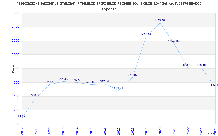Click the 400 y-axis tick label

(16, 96)
